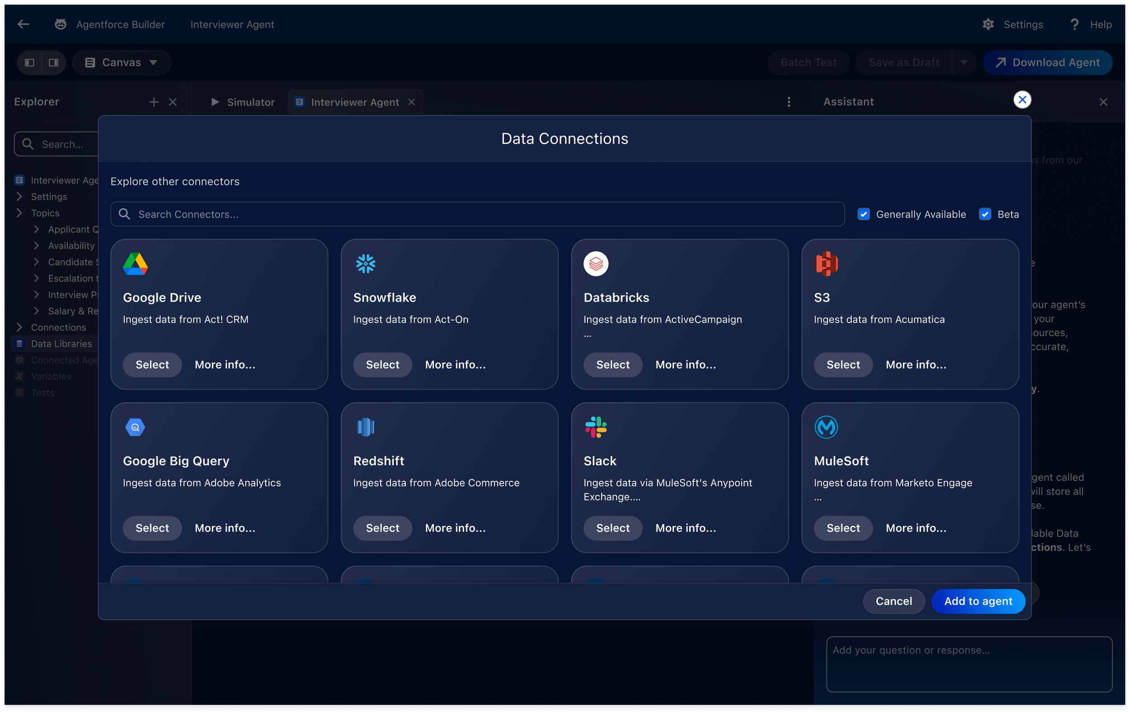Click the Batch Test button
This screenshot has height=714, width=1130.
click(809, 62)
